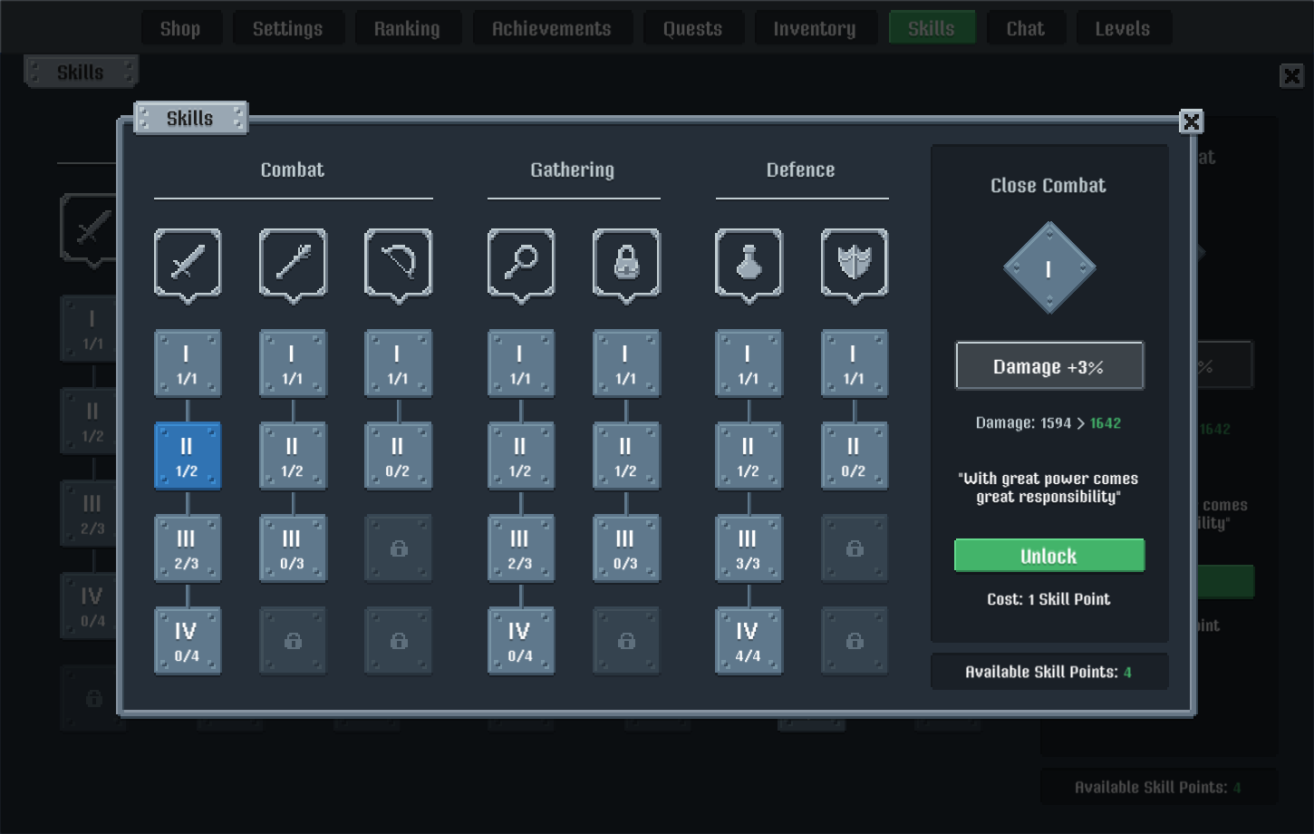1314x834 pixels.
Task: Click the magnifying glass Gathering skill icon
Action: 521,264
